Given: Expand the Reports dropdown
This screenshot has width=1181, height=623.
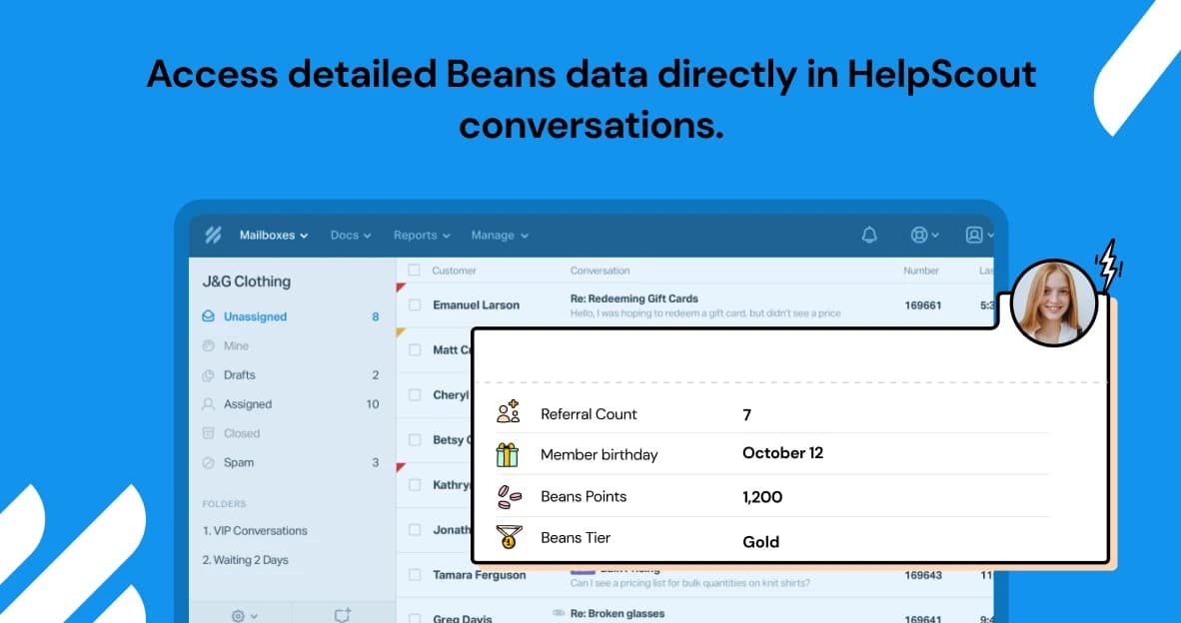Looking at the screenshot, I should 421,236.
